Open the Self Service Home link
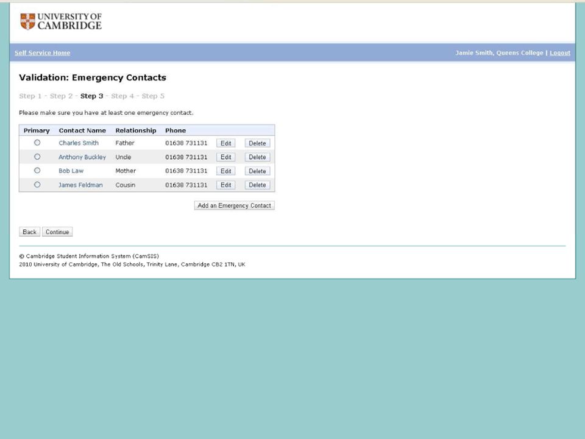Screen dimensions: 585x439 pyautogui.click(x=43, y=53)
